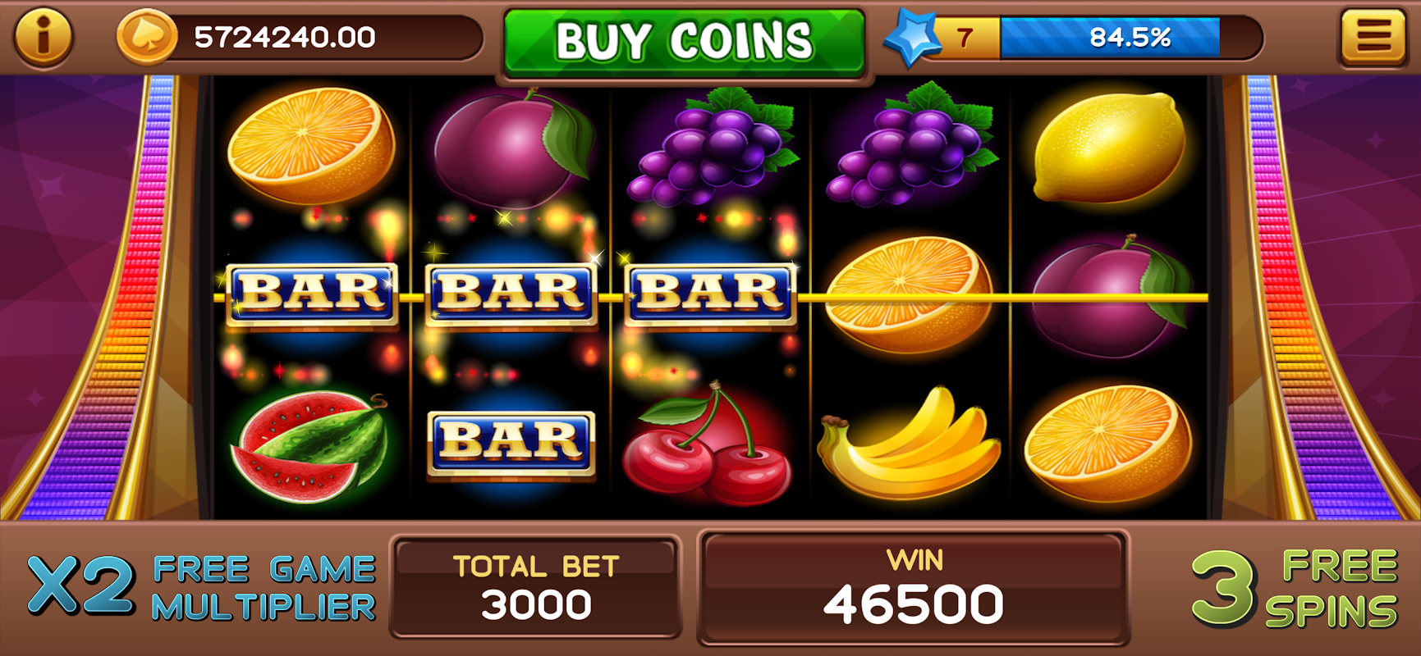Viewport: 1421px width, 656px height.
Task: Tap the gold spade coin icon
Action: [147, 37]
